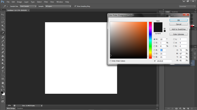Switch to the Swatches tab
The width and height of the screenshot is (197, 110).
pyautogui.click(x=175, y=12)
